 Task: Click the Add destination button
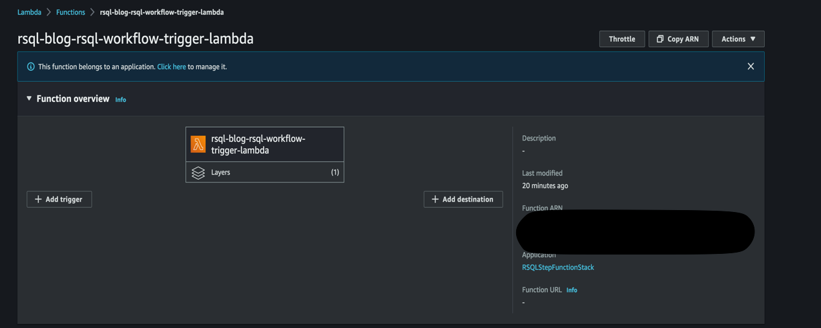point(463,199)
